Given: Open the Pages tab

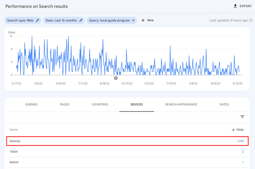Looking at the screenshot, I should click(x=65, y=105).
